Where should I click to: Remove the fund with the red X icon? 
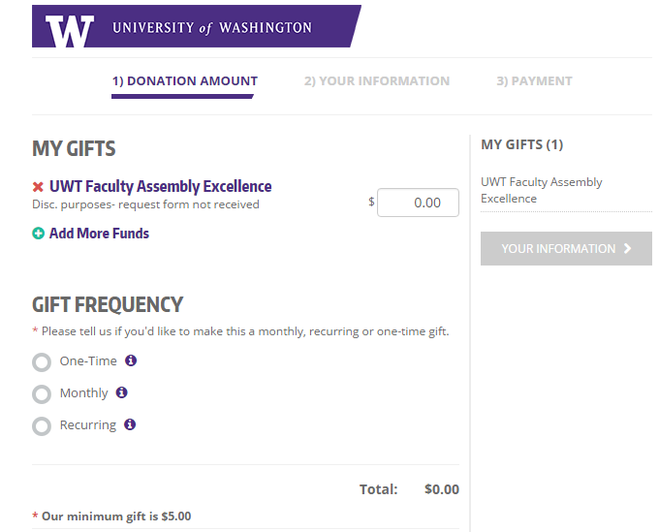[x=39, y=187]
